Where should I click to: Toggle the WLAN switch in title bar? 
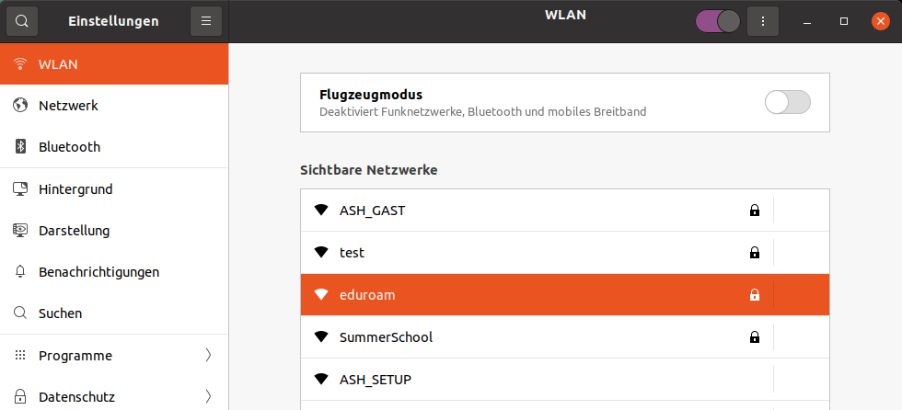[718, 21]
